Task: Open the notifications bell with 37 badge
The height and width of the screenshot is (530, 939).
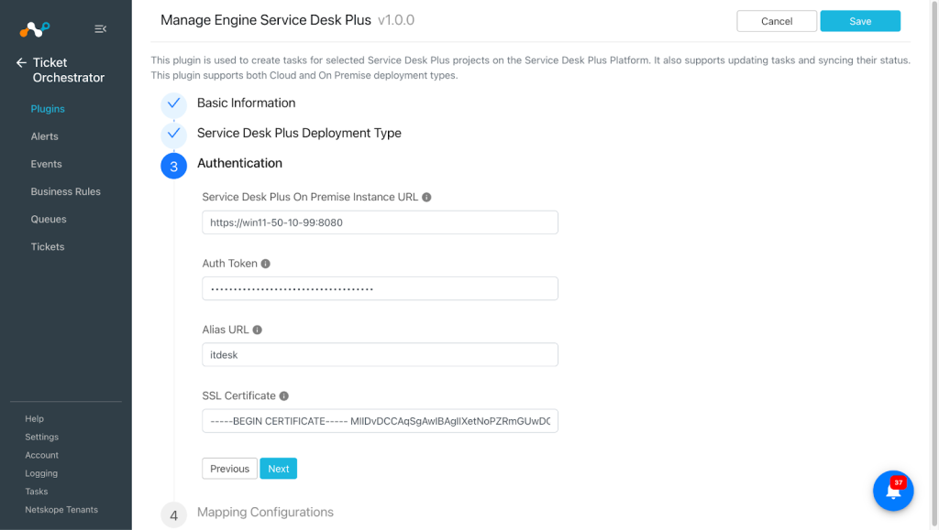Action: point(893,491)
